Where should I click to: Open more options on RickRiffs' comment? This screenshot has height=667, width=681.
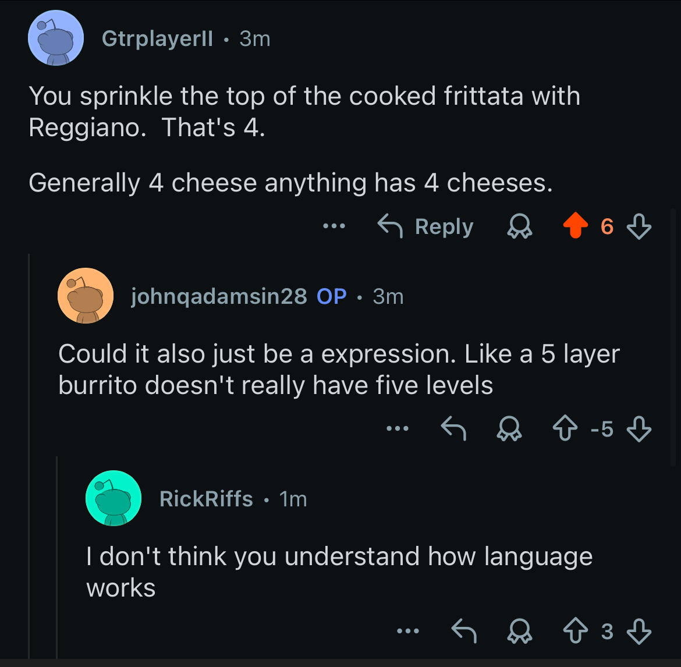click(407, 631)
